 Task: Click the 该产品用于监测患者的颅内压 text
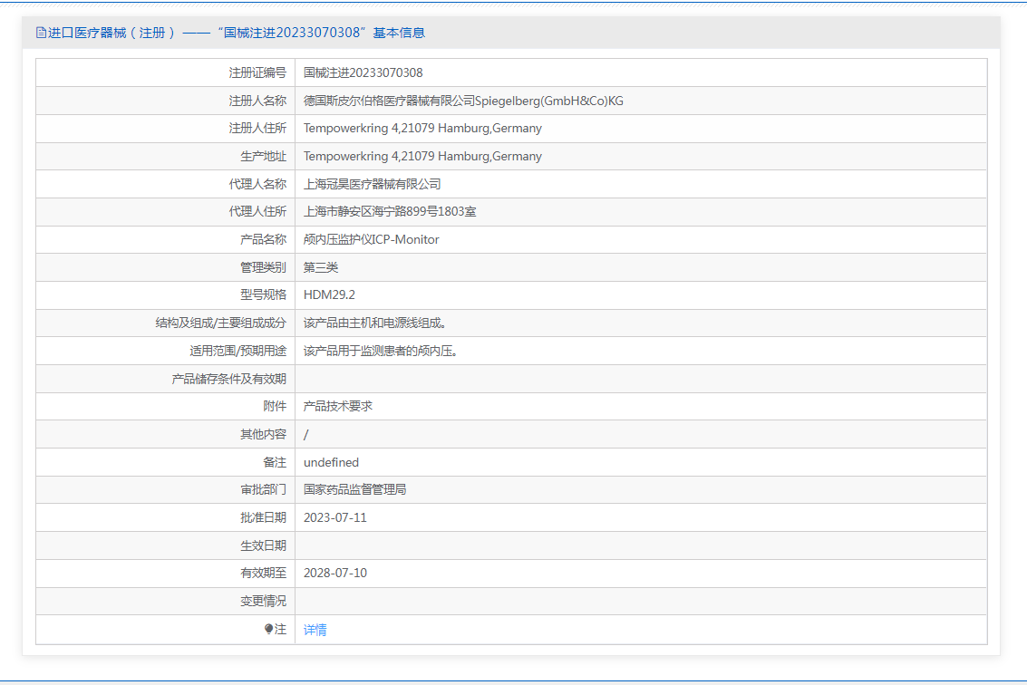pyautogui.click(x=380, y=351)
